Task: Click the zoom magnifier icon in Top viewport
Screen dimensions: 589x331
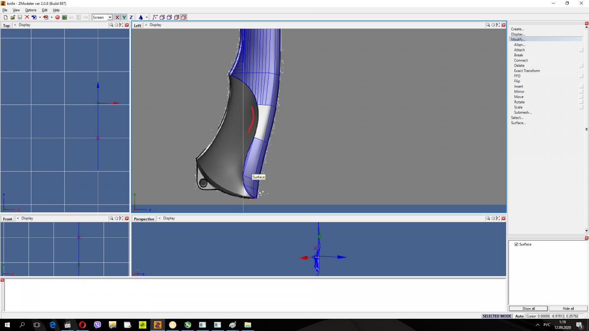Action: [111, 25]
